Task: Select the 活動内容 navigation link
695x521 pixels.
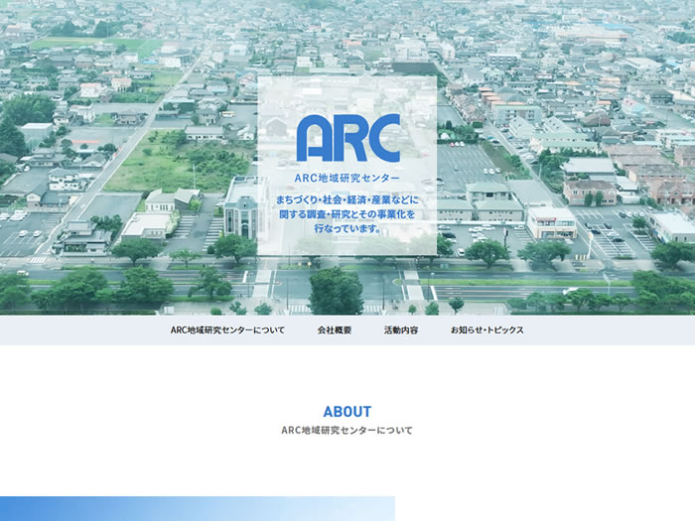Action: (401, 330)
